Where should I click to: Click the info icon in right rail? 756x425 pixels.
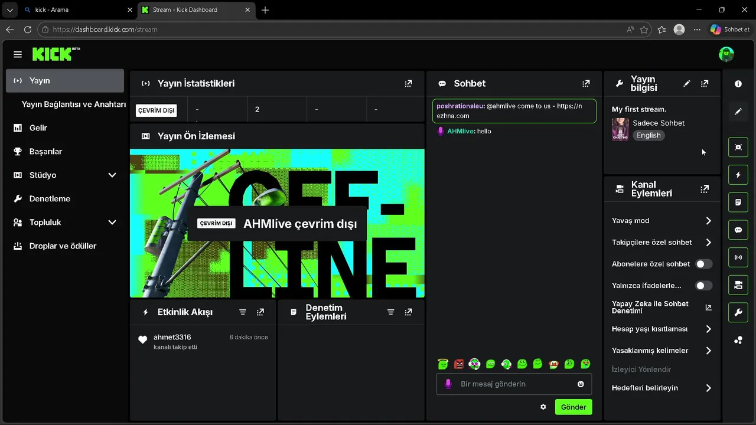[x=738, y=84]
